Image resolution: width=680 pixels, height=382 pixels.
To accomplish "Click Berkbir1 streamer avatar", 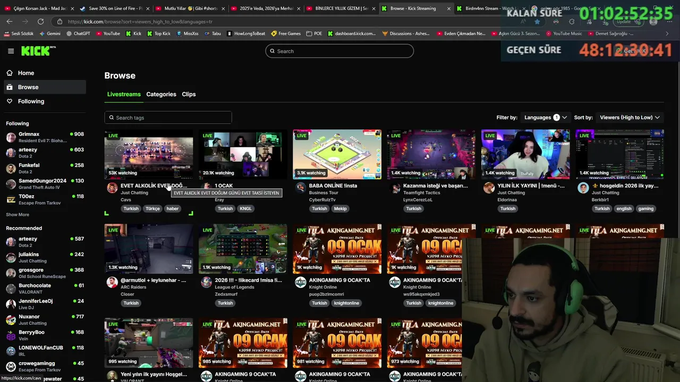I will pos(583,188).
